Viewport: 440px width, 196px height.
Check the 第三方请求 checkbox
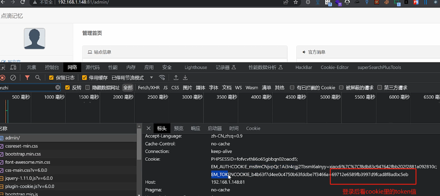coord(379,88)
